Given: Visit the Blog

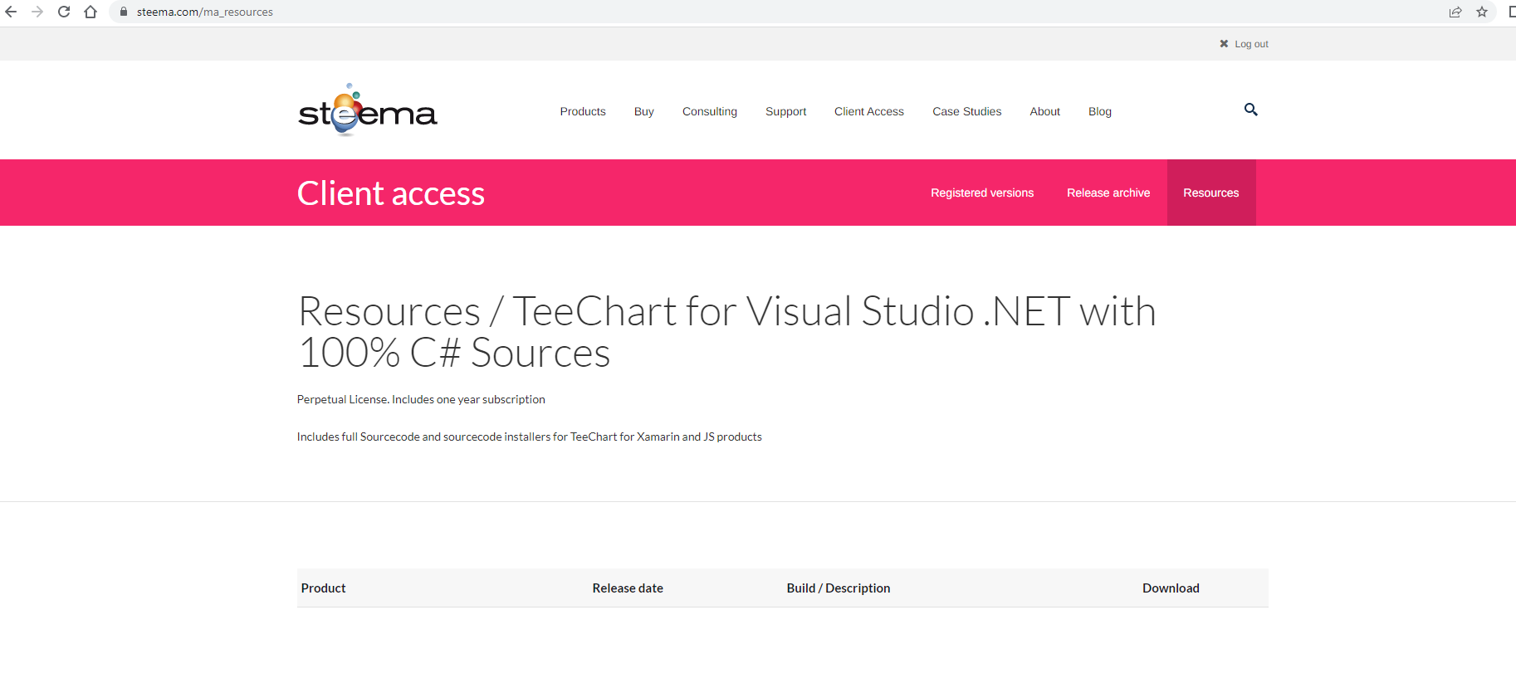Looking at the screenshot, I should click(x=1100, y=111).
